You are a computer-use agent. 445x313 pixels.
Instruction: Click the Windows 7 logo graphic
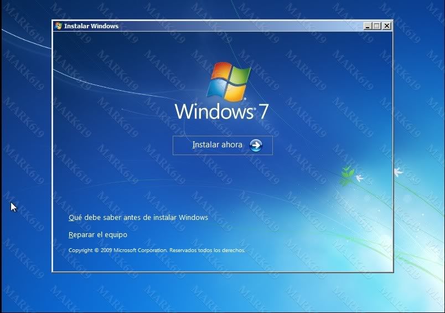(x=222, y=91)
